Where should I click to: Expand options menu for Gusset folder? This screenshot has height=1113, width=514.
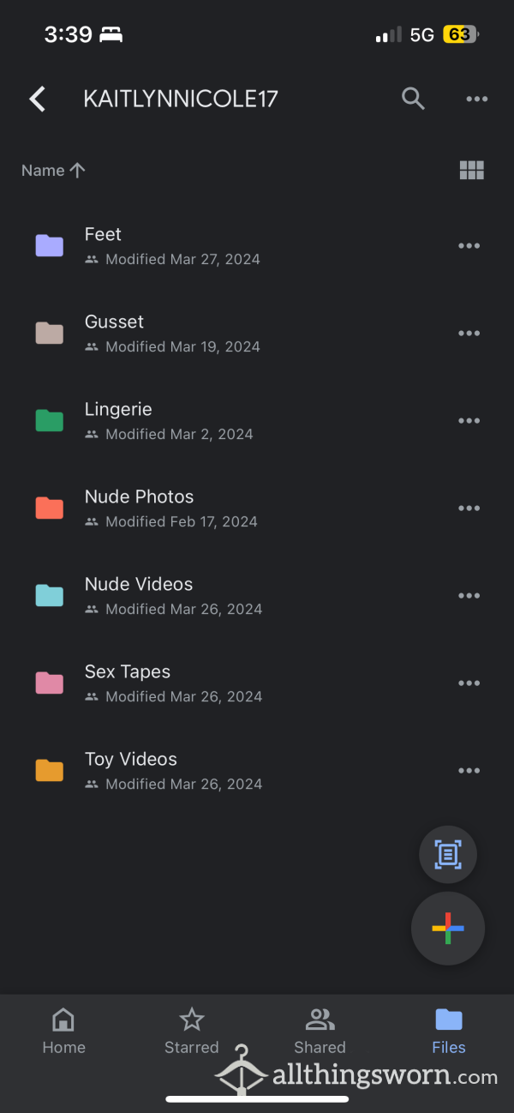[469, 334]
